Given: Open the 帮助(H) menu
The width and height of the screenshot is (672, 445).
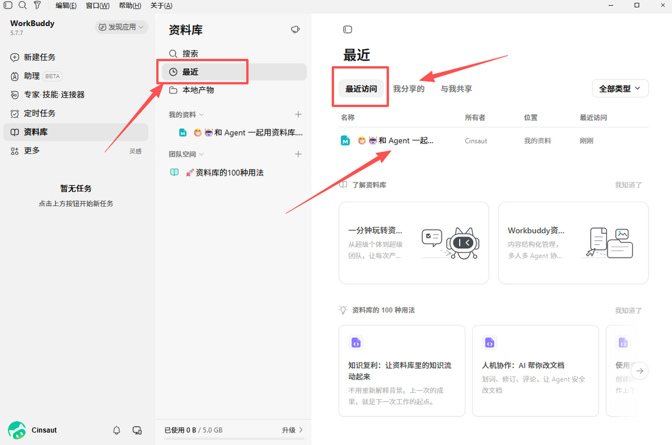Looking at the screenshot, I should coord(130,5).
